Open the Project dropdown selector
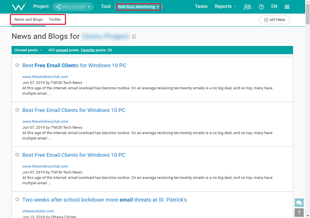 73,7
